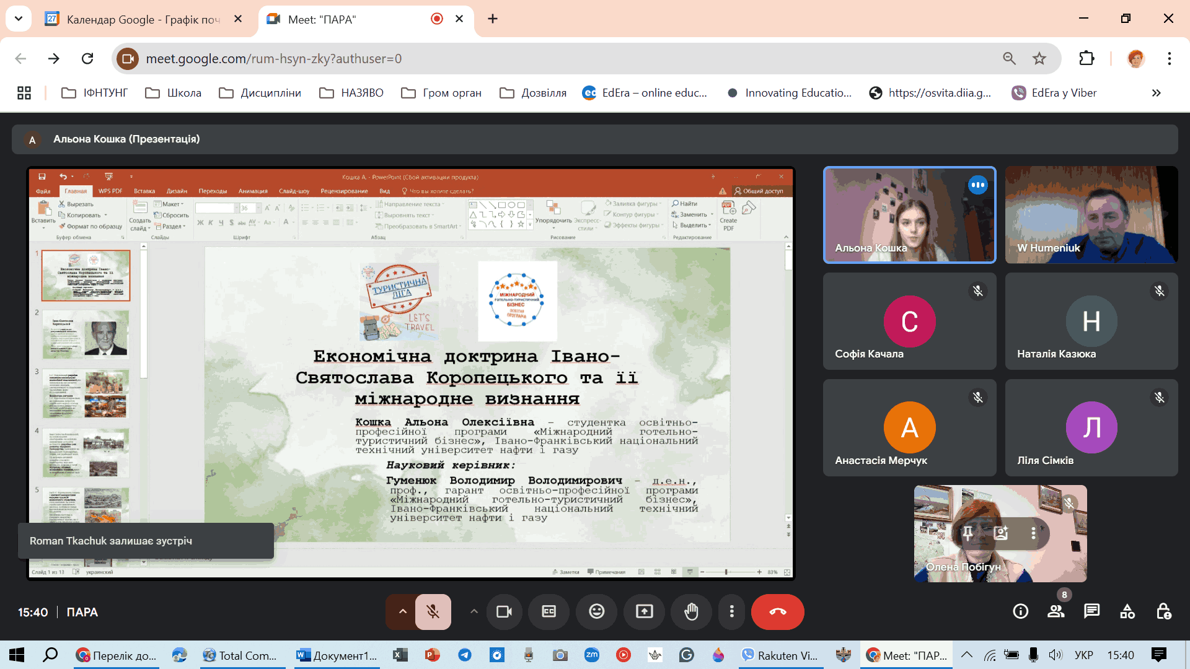
Task: Leave the call with red button
Action: [x=777, y=612]
